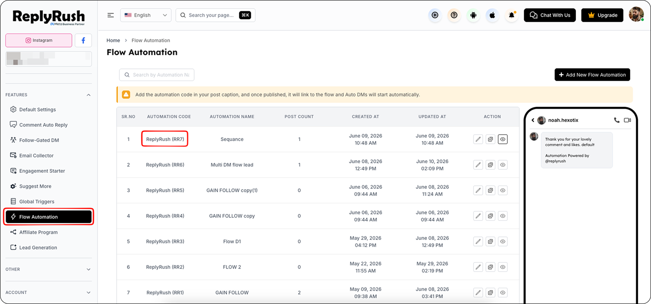Duplicate the Flow D1 automation
Screen dimensions: 651x304
[x=490, y=242]
